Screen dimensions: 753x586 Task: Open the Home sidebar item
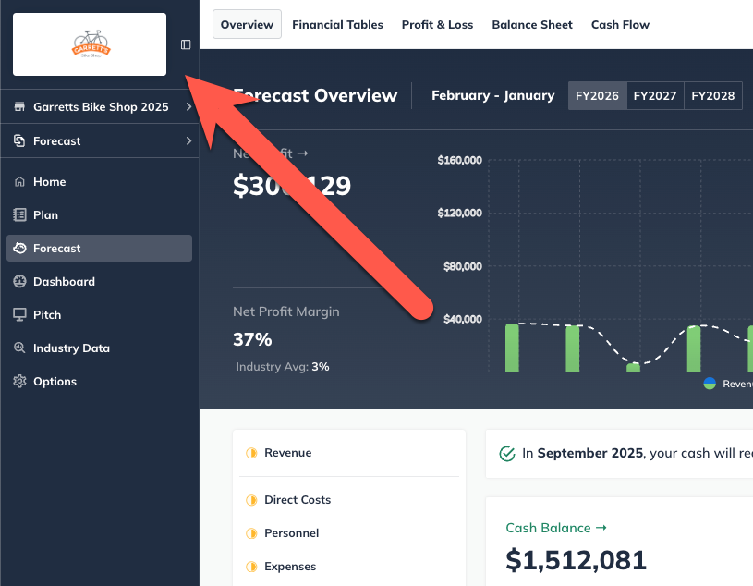point(100,181)
